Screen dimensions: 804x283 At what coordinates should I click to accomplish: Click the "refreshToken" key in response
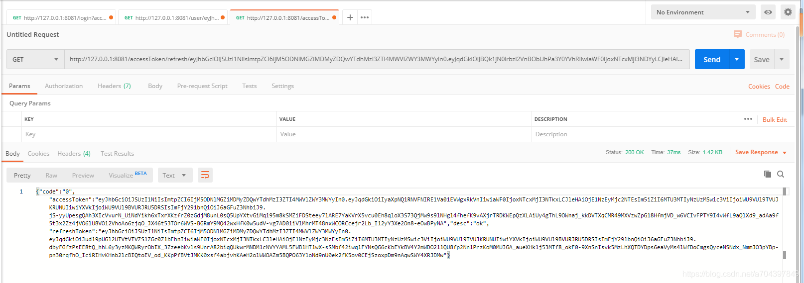pyautogui.click(x=71, y=231)
